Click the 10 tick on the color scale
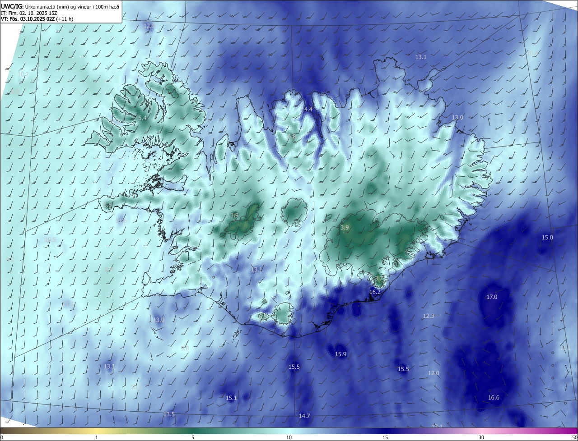This screenshot has width=578, height=441. pyautogui.click(x=289, y=437)
